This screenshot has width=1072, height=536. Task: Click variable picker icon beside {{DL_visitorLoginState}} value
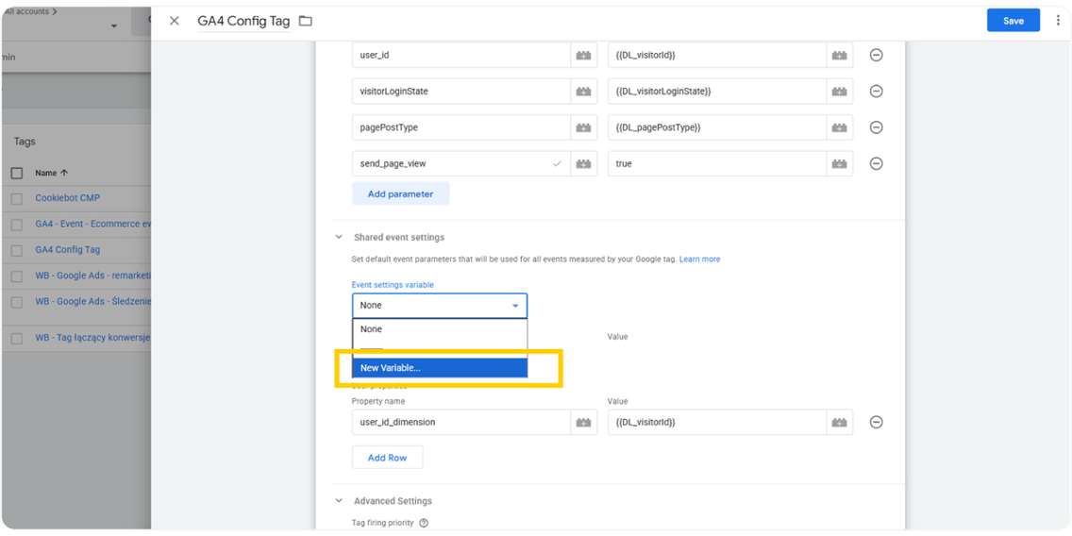point(839,92)
